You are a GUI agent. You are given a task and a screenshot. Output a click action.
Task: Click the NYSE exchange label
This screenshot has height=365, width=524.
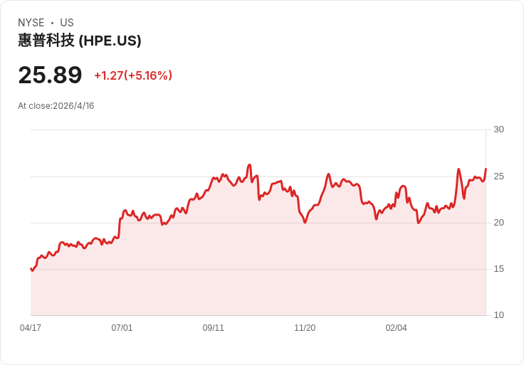click(31, 23)
